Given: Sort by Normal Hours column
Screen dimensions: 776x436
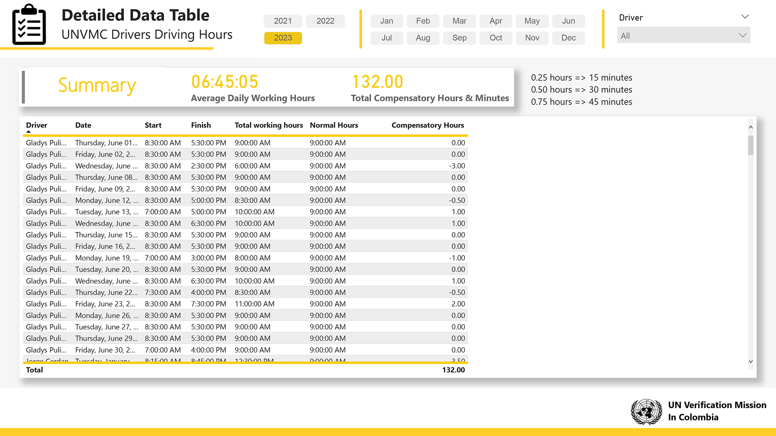Looking at the screenshot, I should point(334,125).
